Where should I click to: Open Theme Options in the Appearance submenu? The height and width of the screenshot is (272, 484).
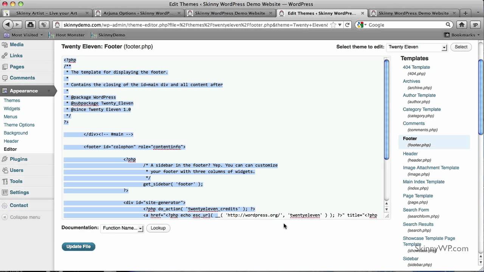coord(19,125)
